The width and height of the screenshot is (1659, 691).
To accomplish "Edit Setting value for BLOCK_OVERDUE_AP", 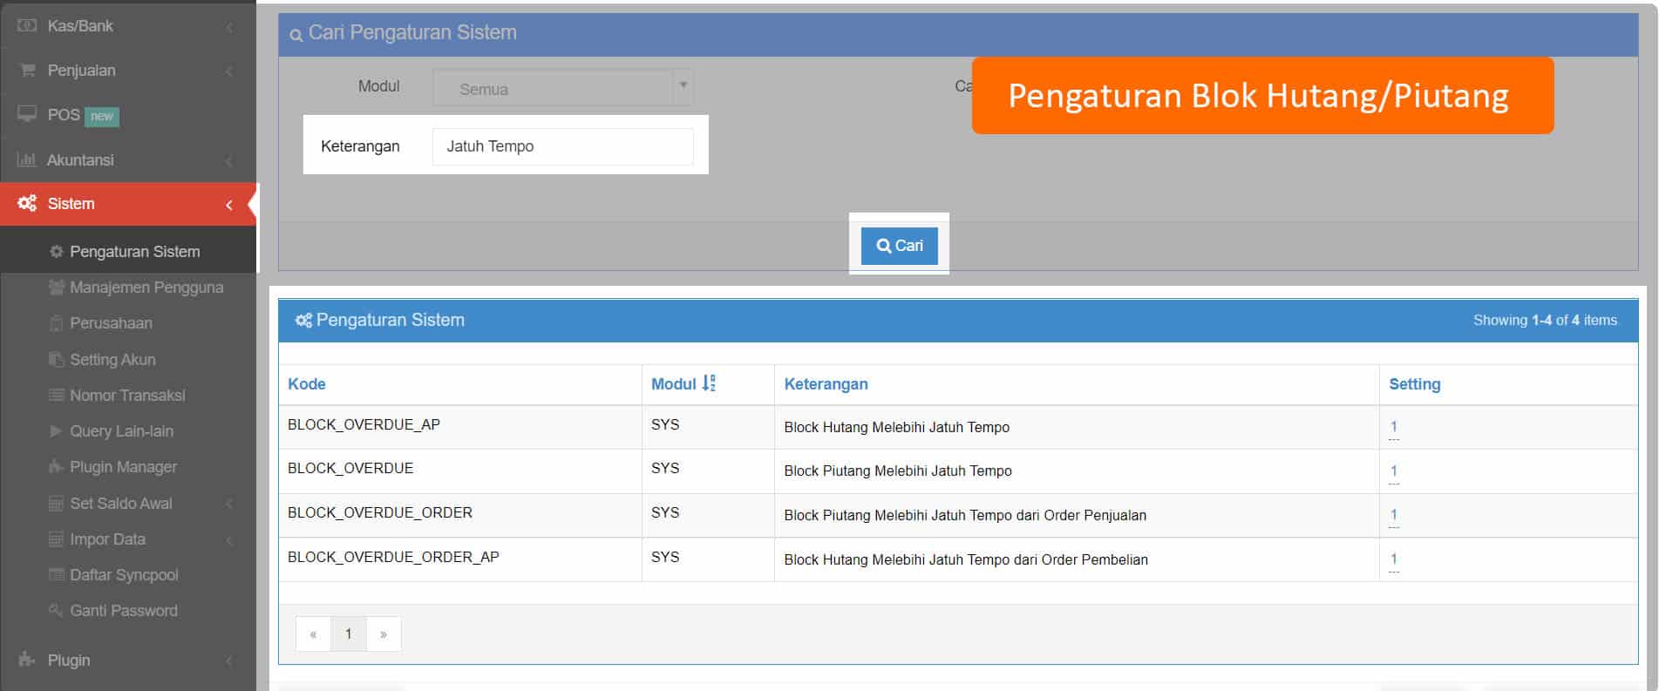I will (1393, 427).
